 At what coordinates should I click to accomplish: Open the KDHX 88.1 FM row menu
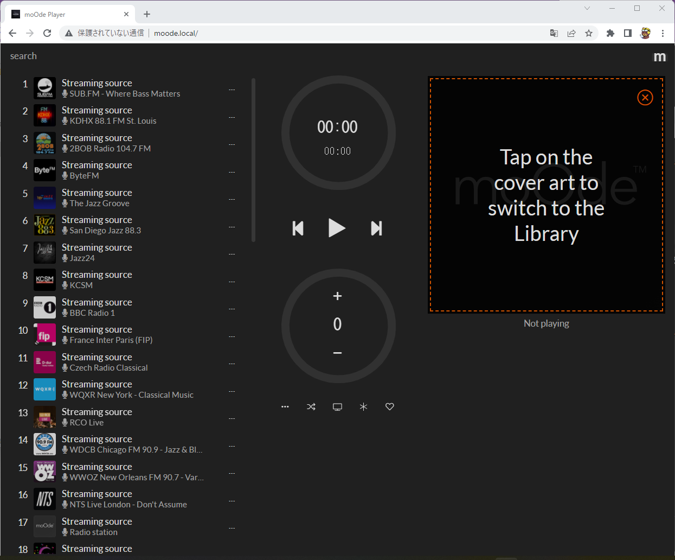(x=232, y=117)
